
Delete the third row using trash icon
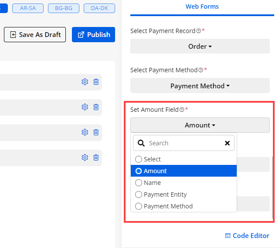(96, 132)
